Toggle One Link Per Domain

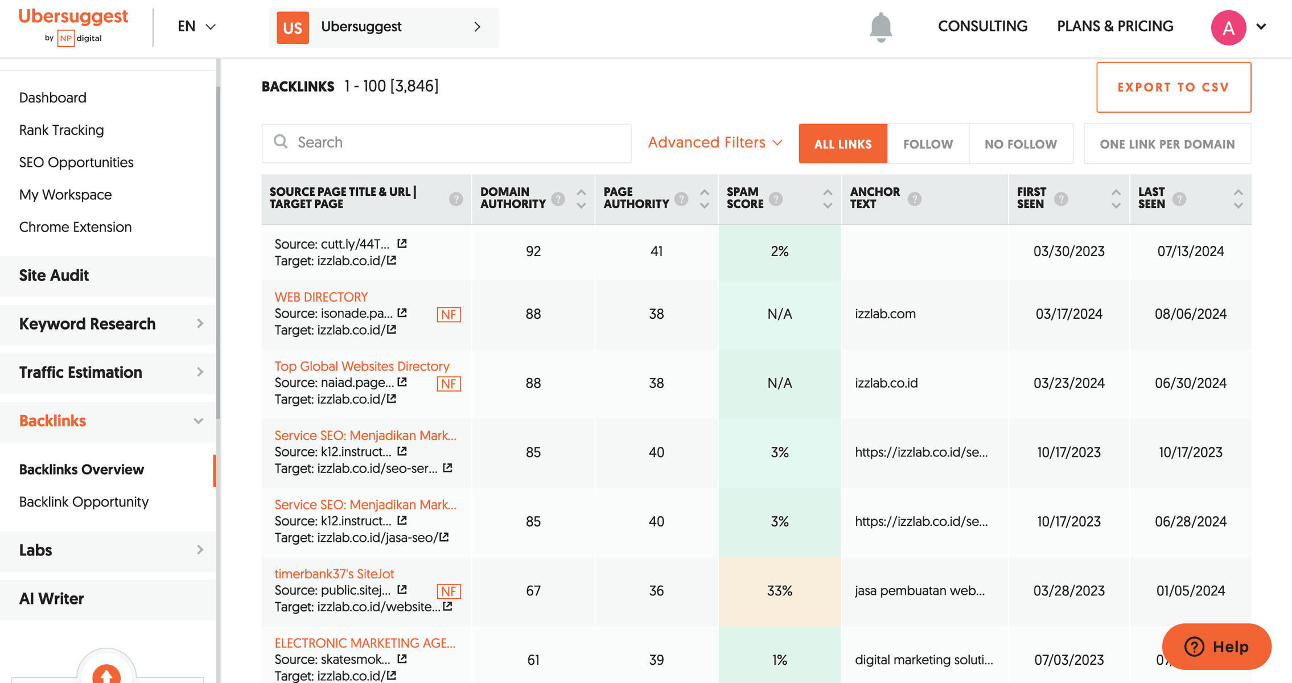pos(1167,143)
